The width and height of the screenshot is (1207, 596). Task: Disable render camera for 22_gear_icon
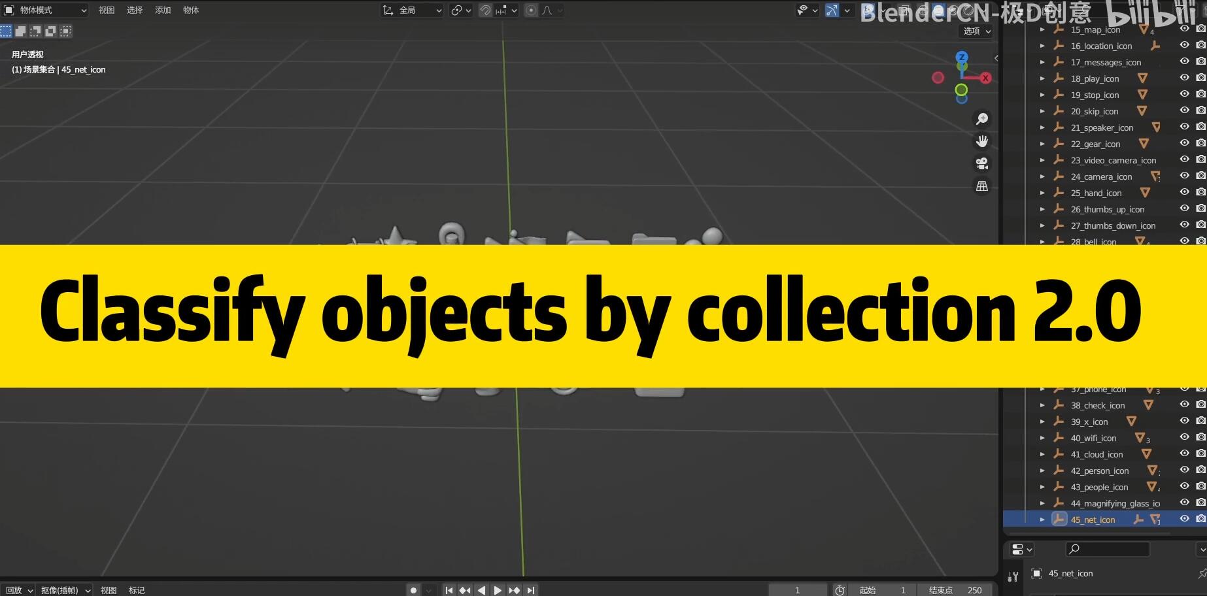[1201, 142]
